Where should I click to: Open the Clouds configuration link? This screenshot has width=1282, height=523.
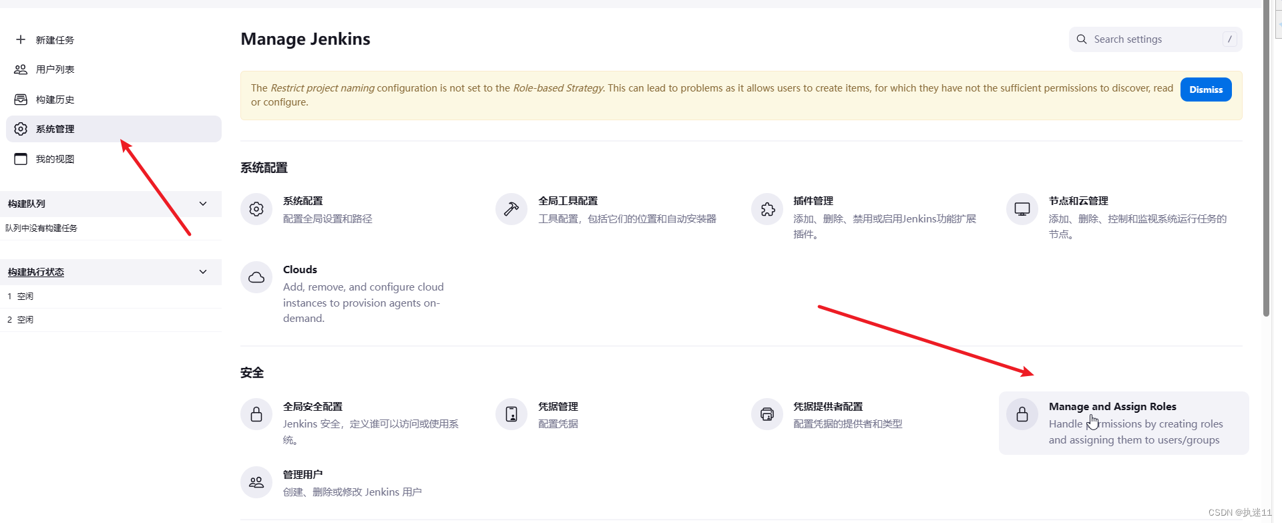(x=300, y=269)
